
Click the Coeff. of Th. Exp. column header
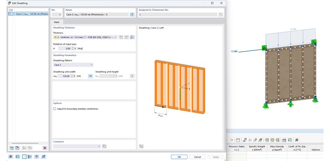(x=297, y=148)
